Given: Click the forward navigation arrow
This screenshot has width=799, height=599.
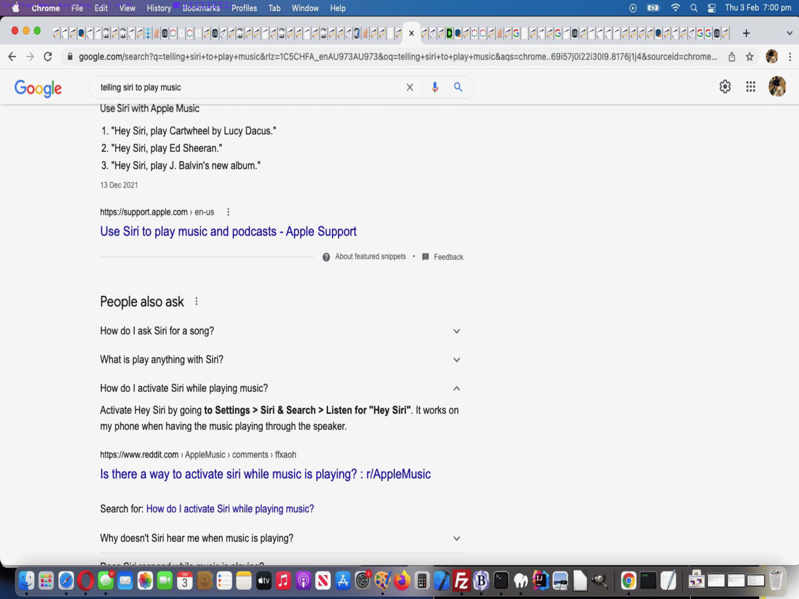Looking at the screenshot, I should click(x=30, y=57).
